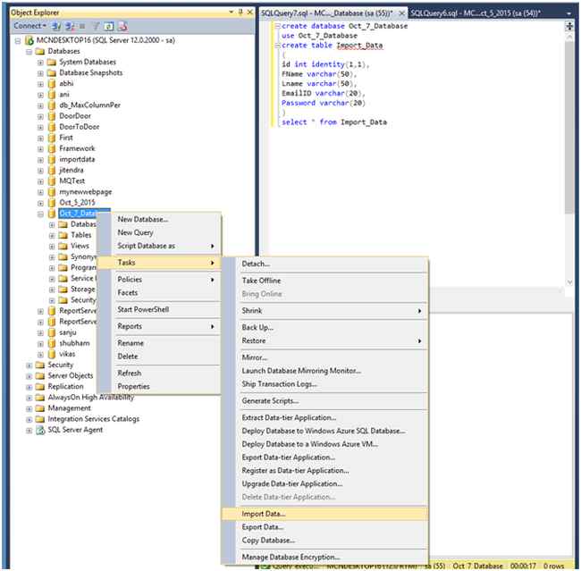Screen dimensions: 581x571
Task: Select Generate Scripts... menu item
Action: click(x=324, y=401)
